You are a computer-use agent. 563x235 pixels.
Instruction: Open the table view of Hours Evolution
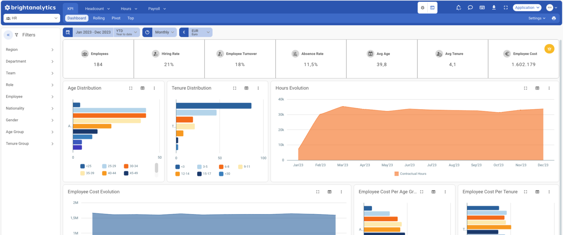[x=537, y=88]
